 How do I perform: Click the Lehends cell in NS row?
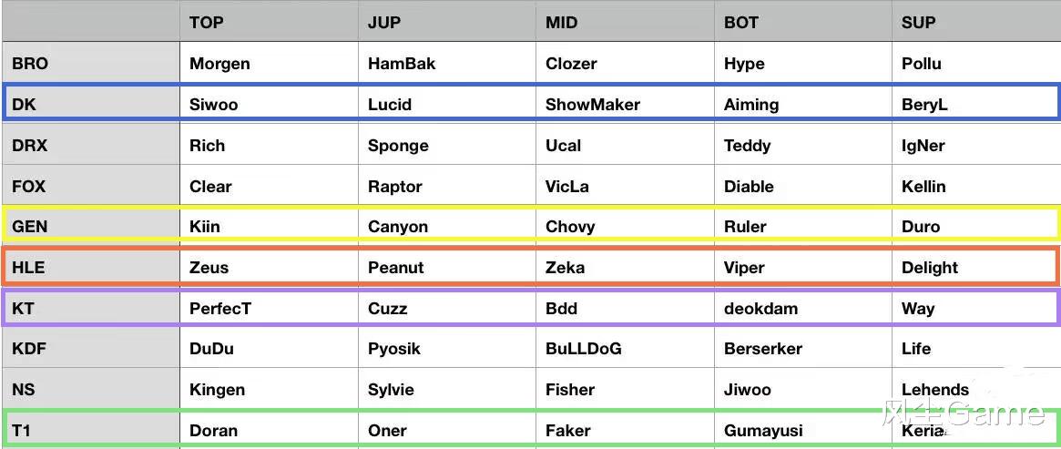pyautogui.click(x=975, y=390)
